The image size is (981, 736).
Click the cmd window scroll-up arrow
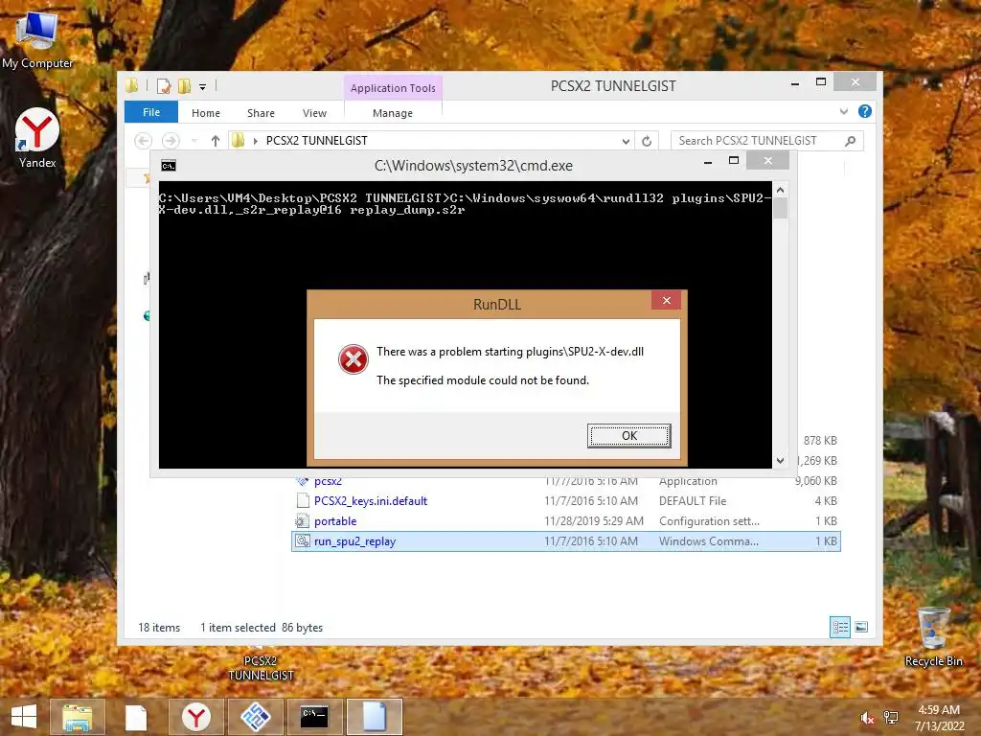pos(780,190)
